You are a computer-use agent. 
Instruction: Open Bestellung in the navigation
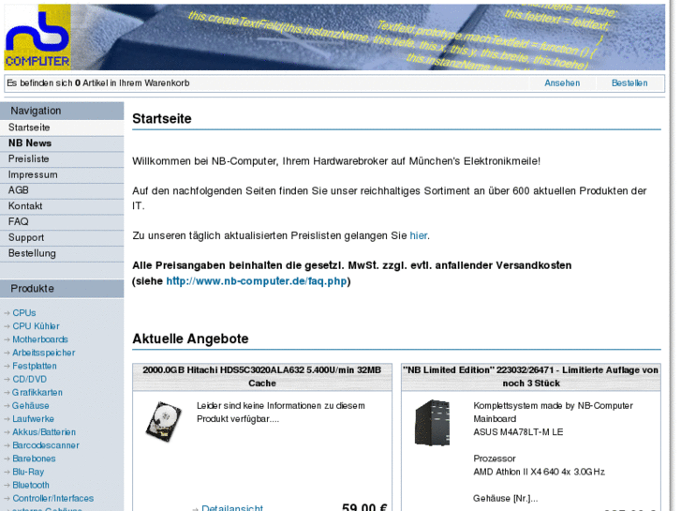(62, 253)
